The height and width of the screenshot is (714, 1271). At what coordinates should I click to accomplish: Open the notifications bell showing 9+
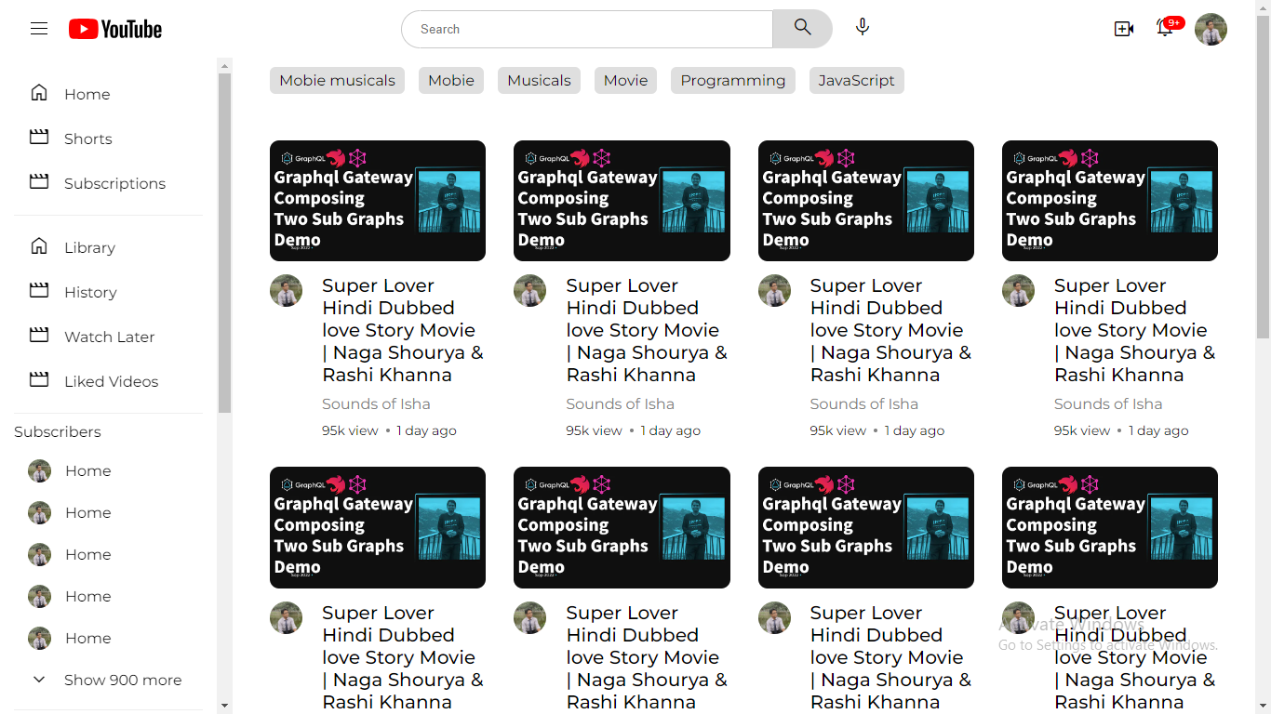tap(1165, 27)
